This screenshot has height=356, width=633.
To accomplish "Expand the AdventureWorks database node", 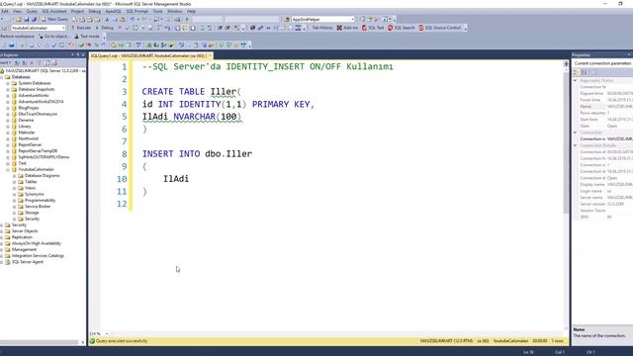I will tap(8, 95).
